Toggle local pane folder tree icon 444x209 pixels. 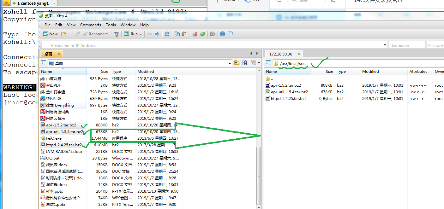[x=44, y=63]
